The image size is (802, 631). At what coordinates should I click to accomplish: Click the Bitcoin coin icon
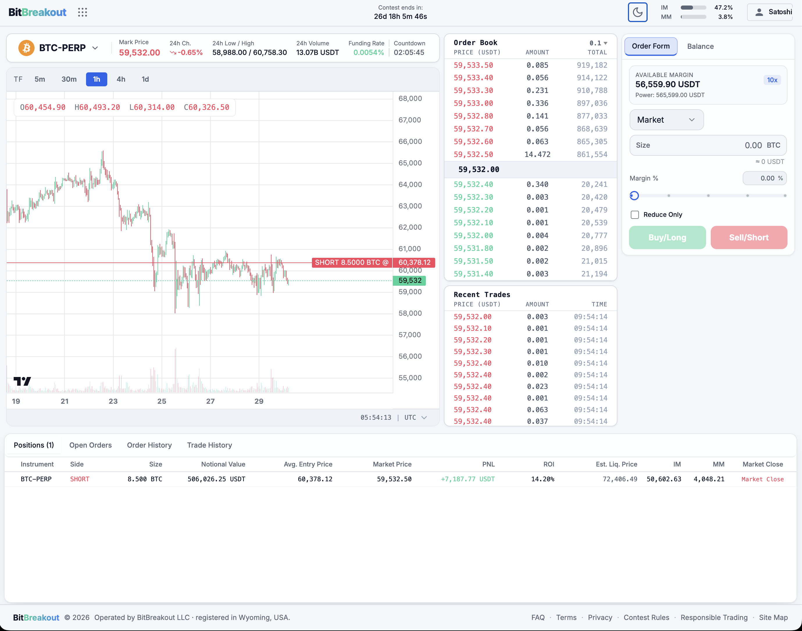26,48
